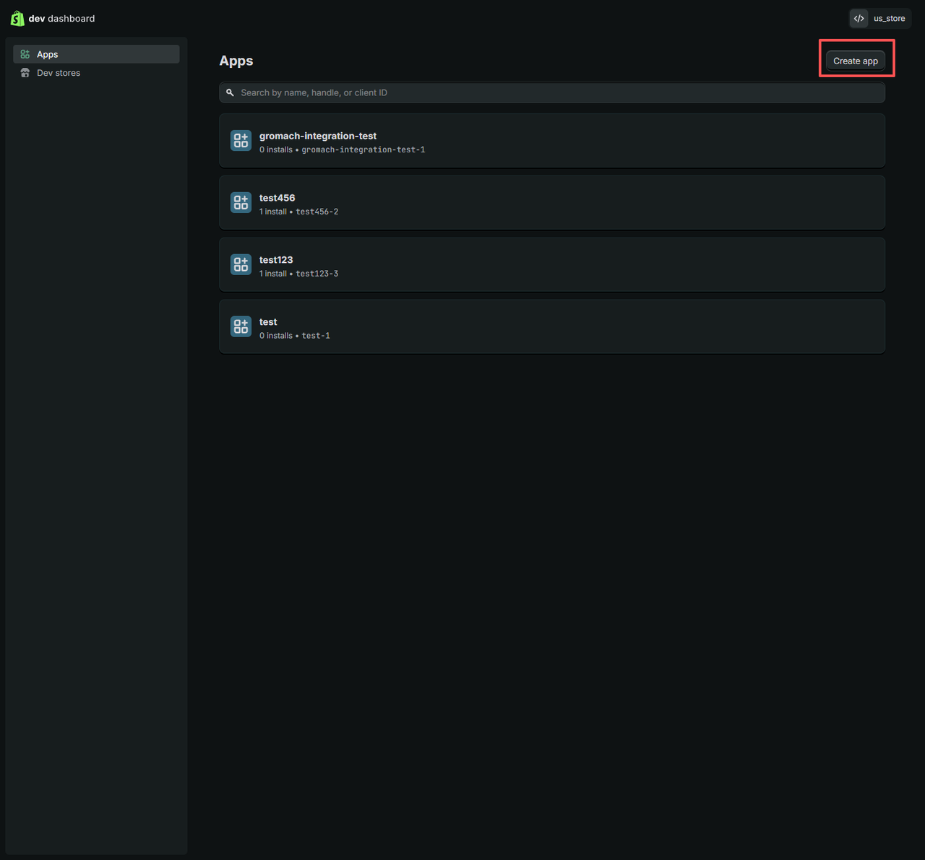Viewport: 925px width, 860px height.
Task: Open the Apps section in the sidebar
Action: click(48, 54)
